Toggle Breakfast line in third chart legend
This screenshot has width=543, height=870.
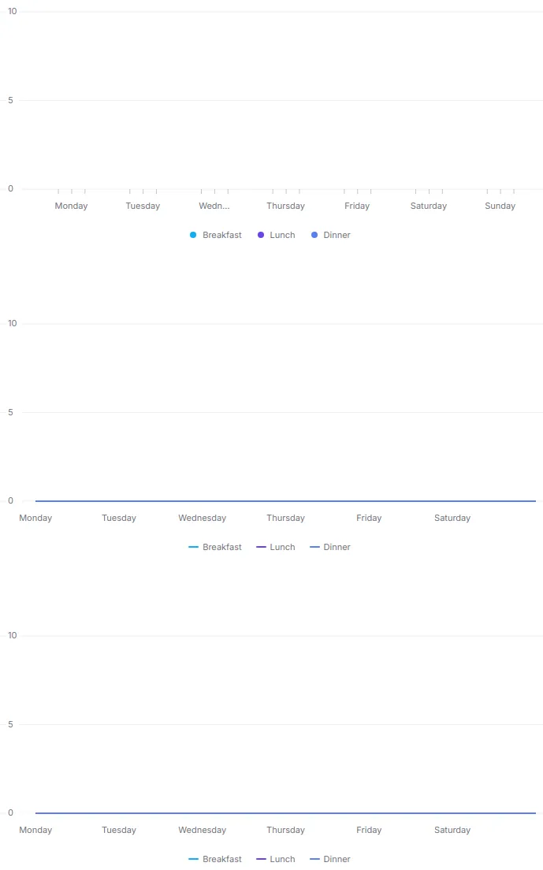[x=215, y=859]
